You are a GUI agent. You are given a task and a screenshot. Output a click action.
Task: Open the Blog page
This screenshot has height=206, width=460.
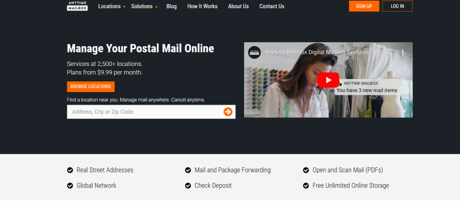pyautogui.click(x=171, y=6)
